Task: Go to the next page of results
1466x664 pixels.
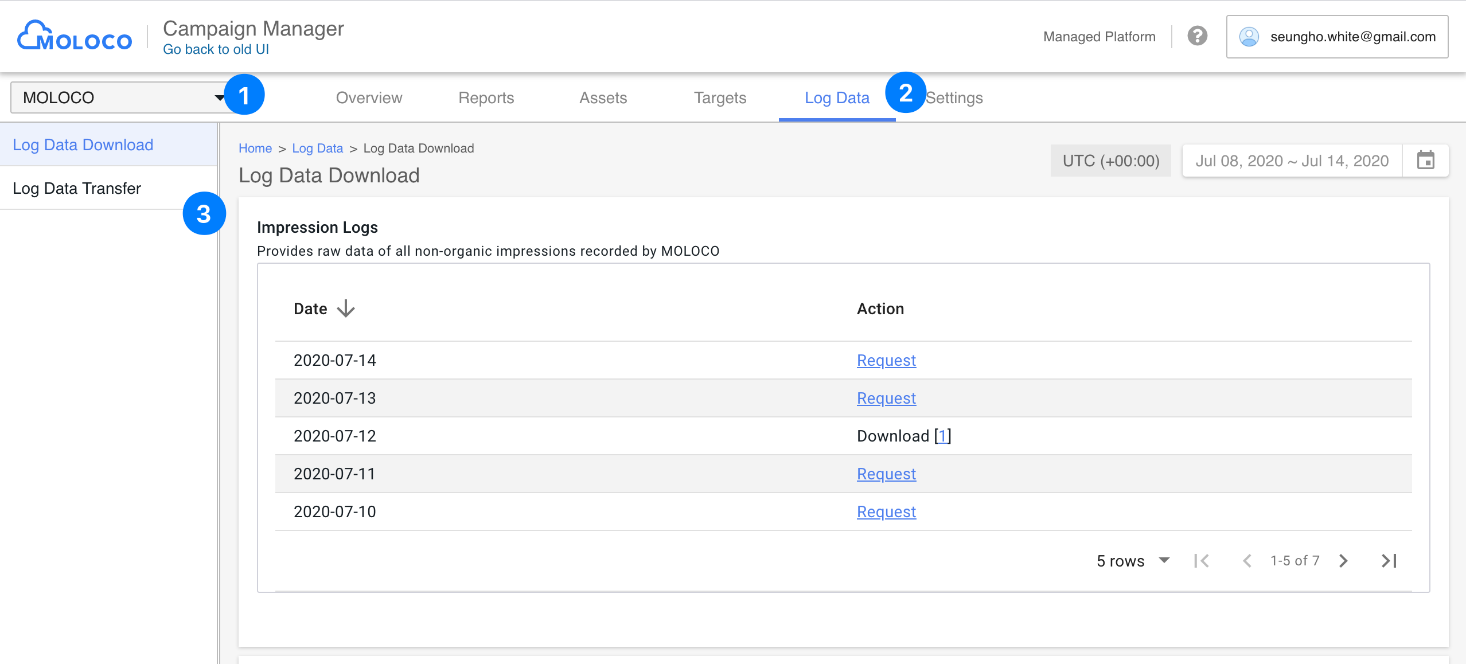Action: pos(1342,560)
